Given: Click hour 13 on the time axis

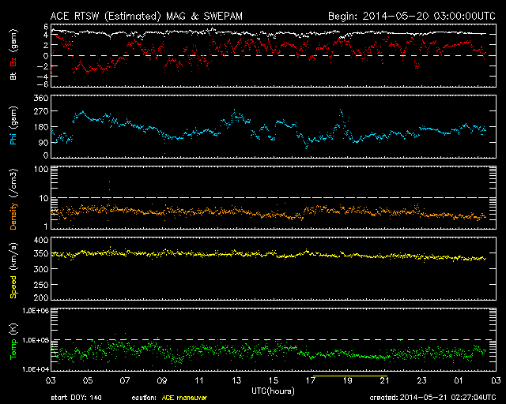Looking at the screenshot, I should pos(236,380).
